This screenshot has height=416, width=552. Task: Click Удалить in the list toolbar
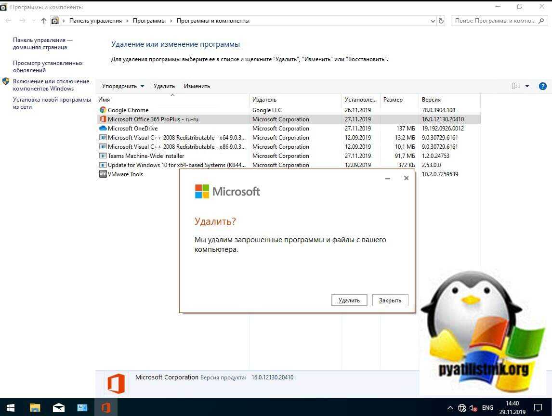point(164,86)
